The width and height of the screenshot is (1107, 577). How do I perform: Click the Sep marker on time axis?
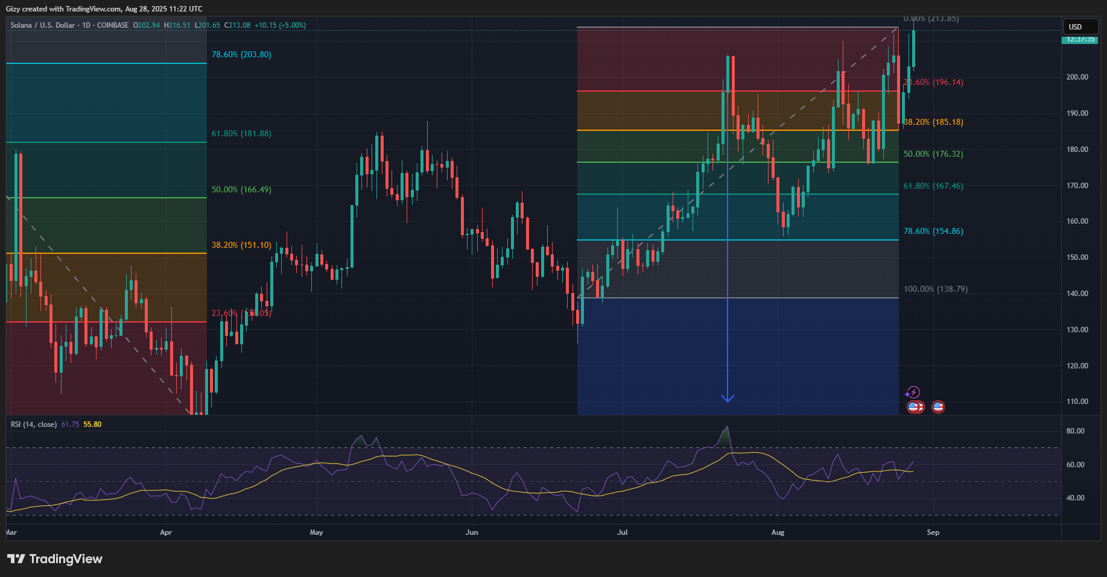pyautogui.click(x=933, y=532)
